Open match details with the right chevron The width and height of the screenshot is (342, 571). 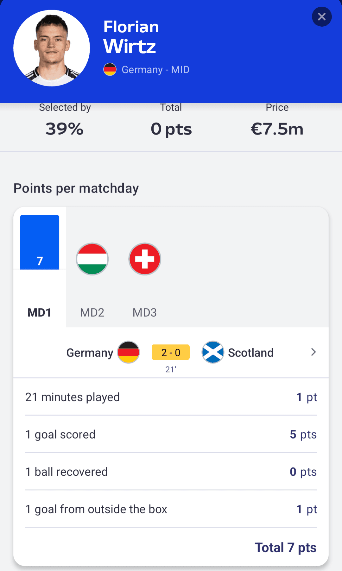(313, 352)
